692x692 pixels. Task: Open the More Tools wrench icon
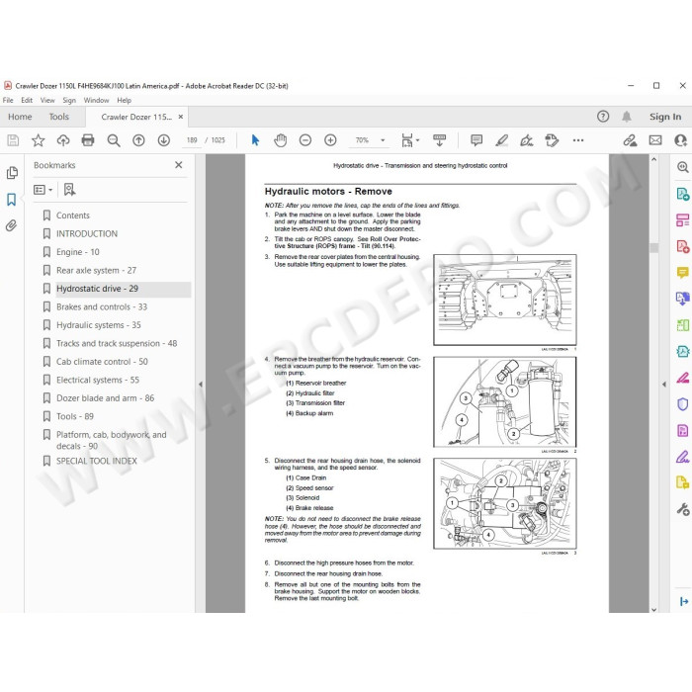point(682,509)
